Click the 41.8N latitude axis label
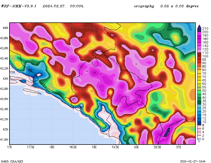Image resolution: width=211 pixels, height=163 pixels. coord(4,140)
